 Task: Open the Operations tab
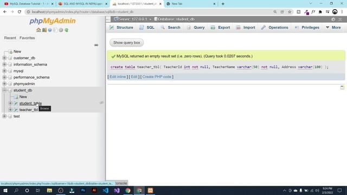point(275,28)
